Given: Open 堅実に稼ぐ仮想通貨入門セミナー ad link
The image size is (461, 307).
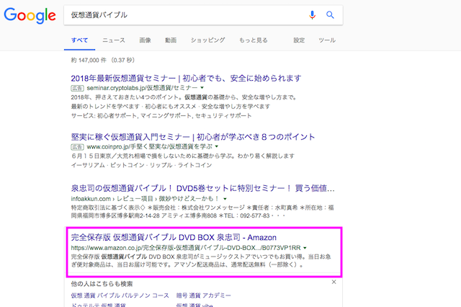Looking at the screenshot, I should [193, 137].
